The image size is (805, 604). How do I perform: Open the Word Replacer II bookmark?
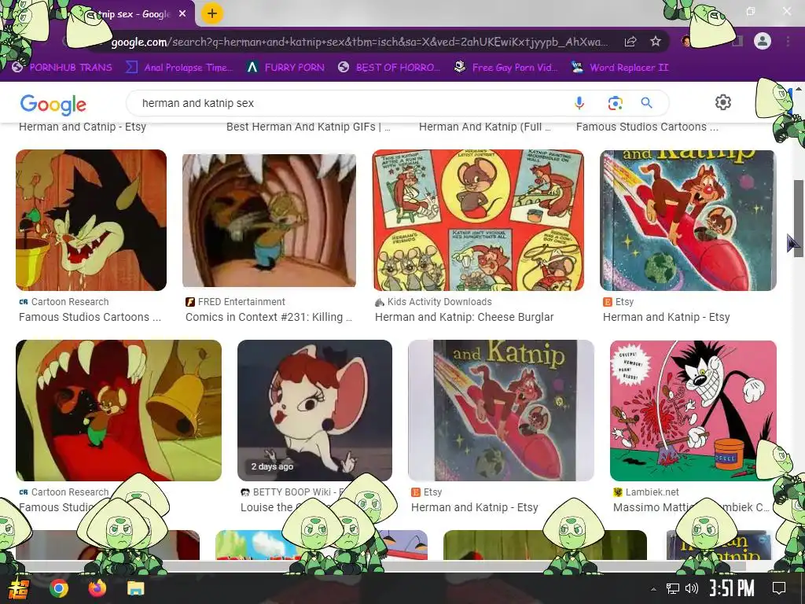point(619,68)
